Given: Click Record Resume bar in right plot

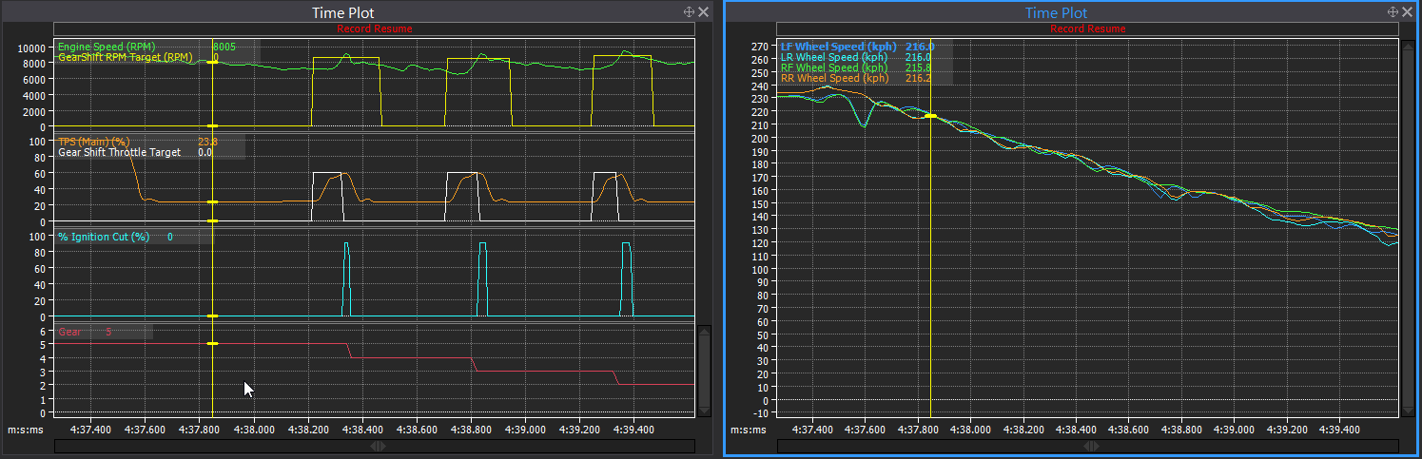Looking at the screenshot, I should point(1088,29).
